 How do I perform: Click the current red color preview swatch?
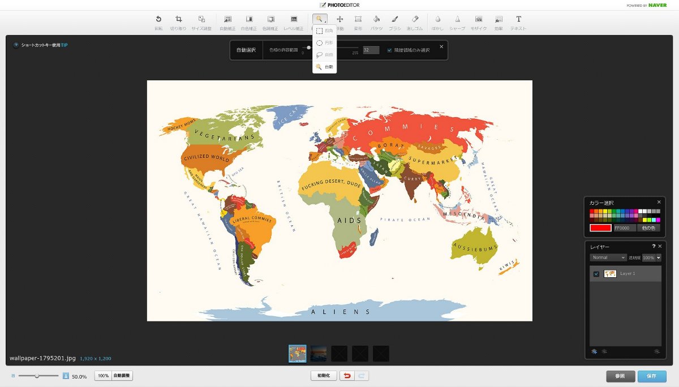click(600, 228)
